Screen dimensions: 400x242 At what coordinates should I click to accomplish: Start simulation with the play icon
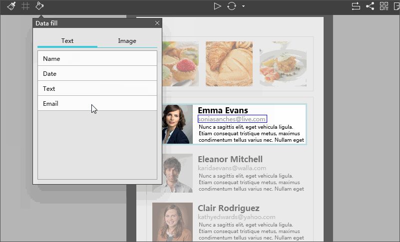(x=217, y=6)
